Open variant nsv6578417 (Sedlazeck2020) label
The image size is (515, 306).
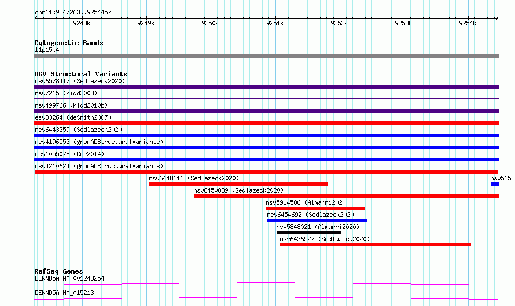pos(80,81)
